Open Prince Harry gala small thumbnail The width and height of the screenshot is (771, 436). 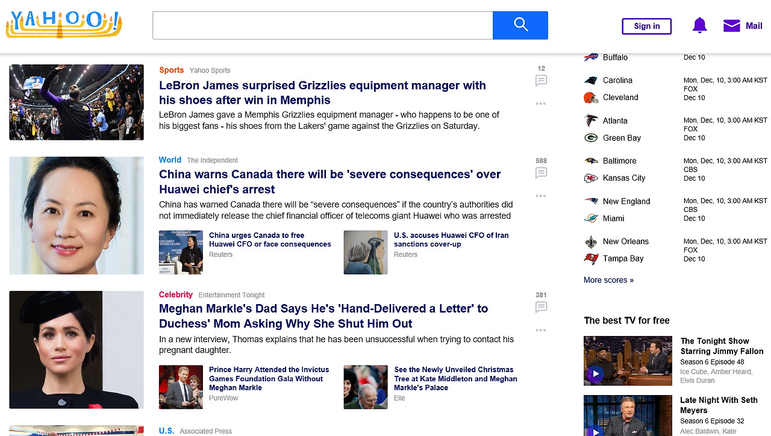(181, 387)
